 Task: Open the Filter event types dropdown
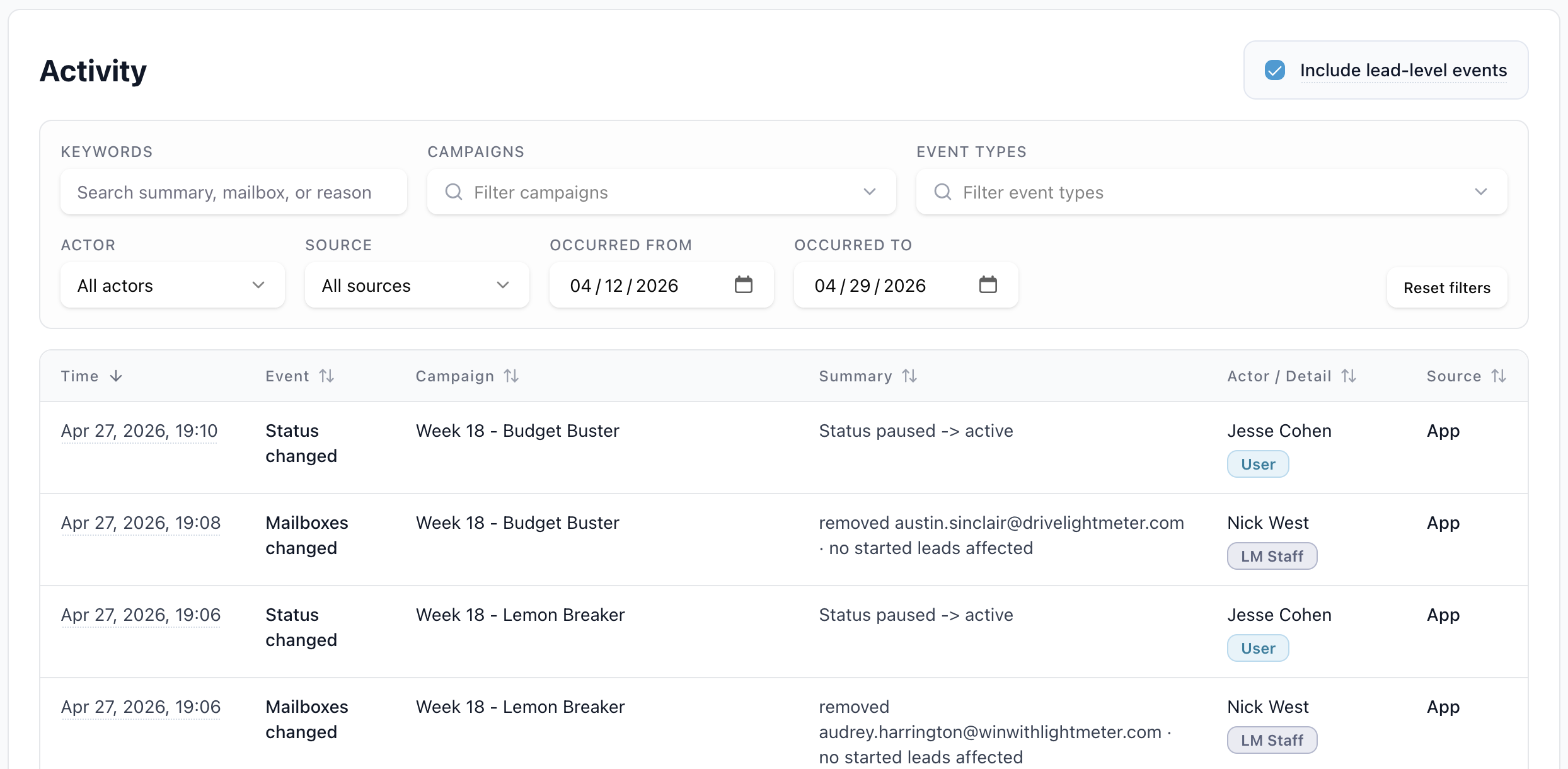tap(1211, 192)
